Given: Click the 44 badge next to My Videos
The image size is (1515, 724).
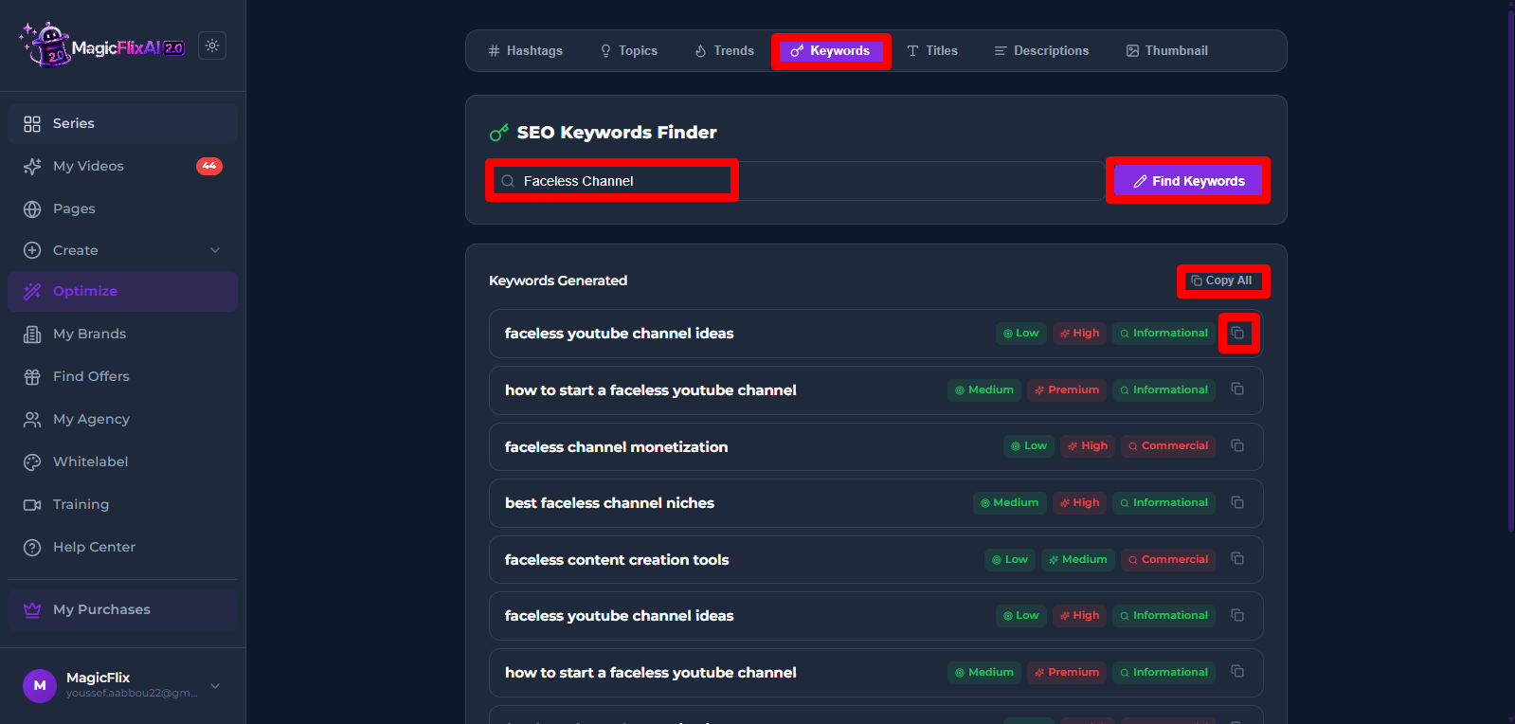Looking at the screenshot, I should pos(209,166).
